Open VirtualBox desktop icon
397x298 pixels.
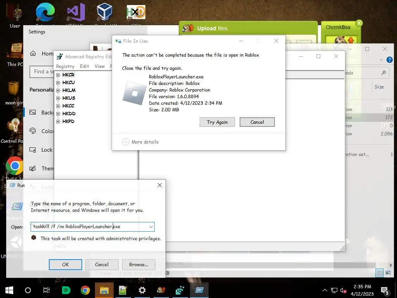click(105, 12)
